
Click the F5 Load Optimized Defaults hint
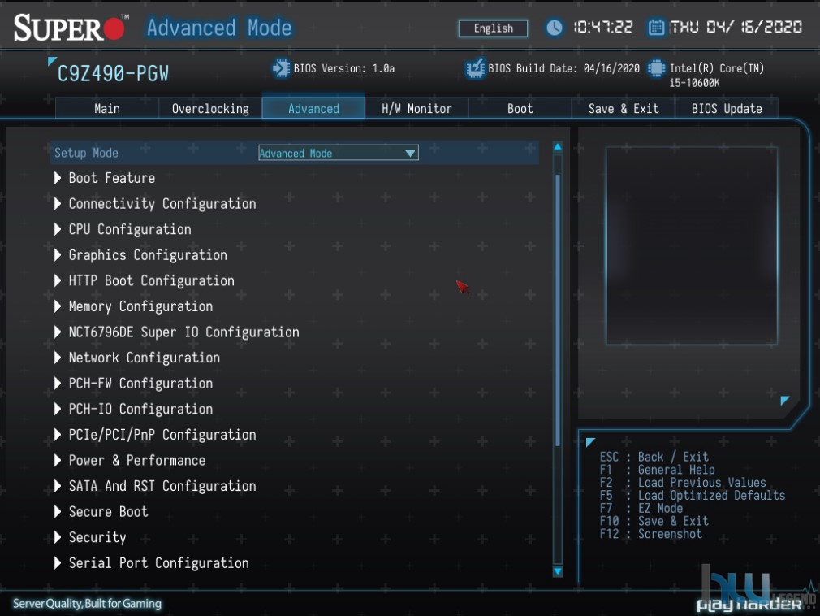click(693, 495)
